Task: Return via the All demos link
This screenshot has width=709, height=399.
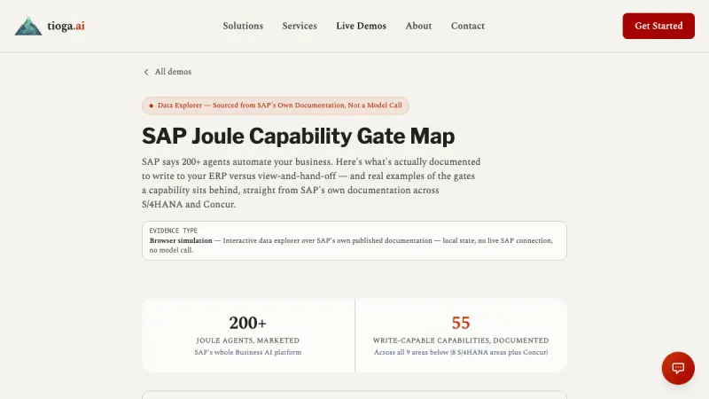Action: coord(173,72)
